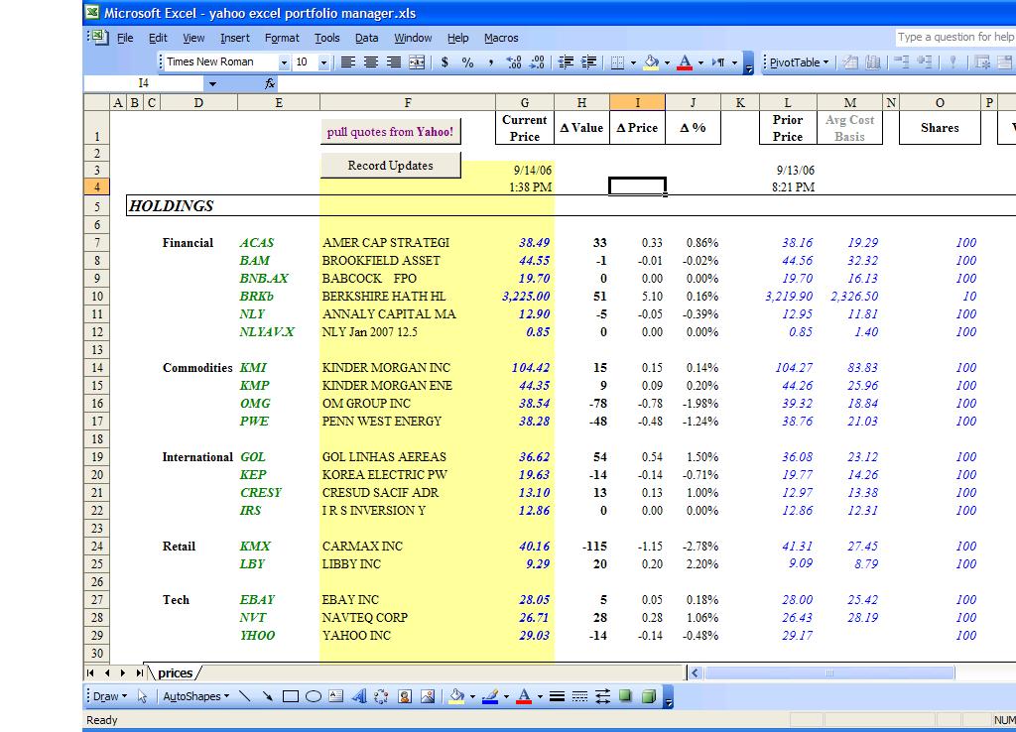Expand Fill Color dropdown in Formatting toolbar

click(x=667, y=62)
